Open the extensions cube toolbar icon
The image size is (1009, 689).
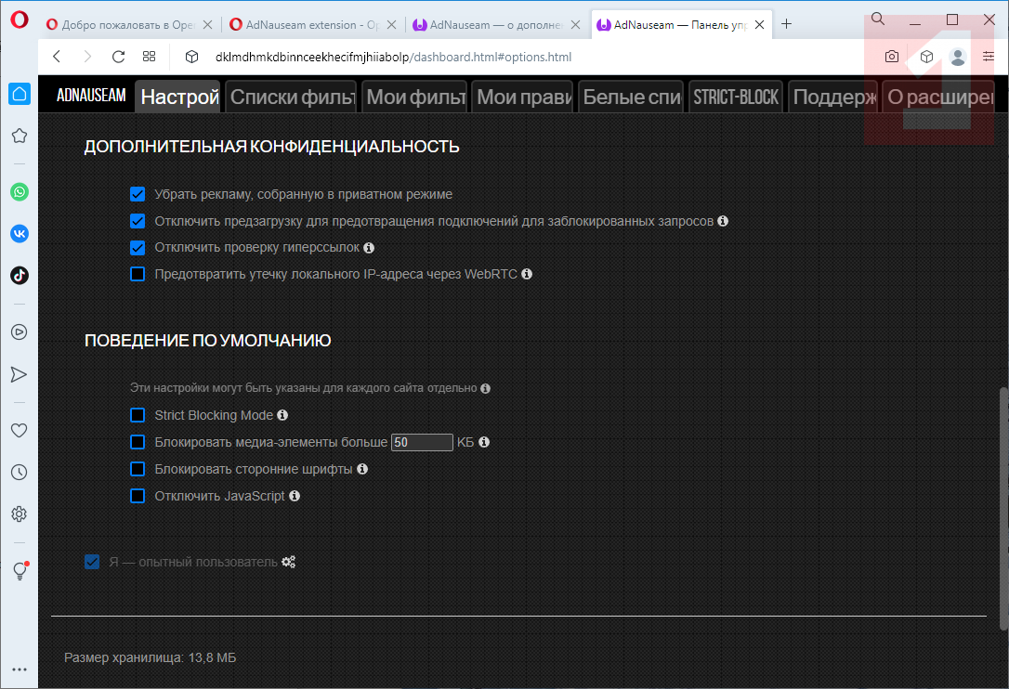pyautogui.click(x=926, y=57)
